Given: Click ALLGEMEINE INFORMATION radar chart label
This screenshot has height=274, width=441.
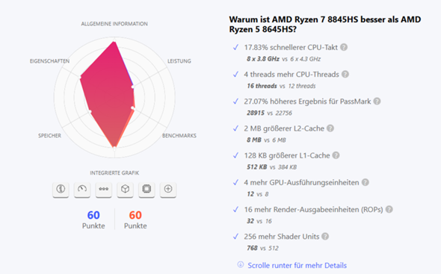Looking at the screenshot, I should 114,24.
